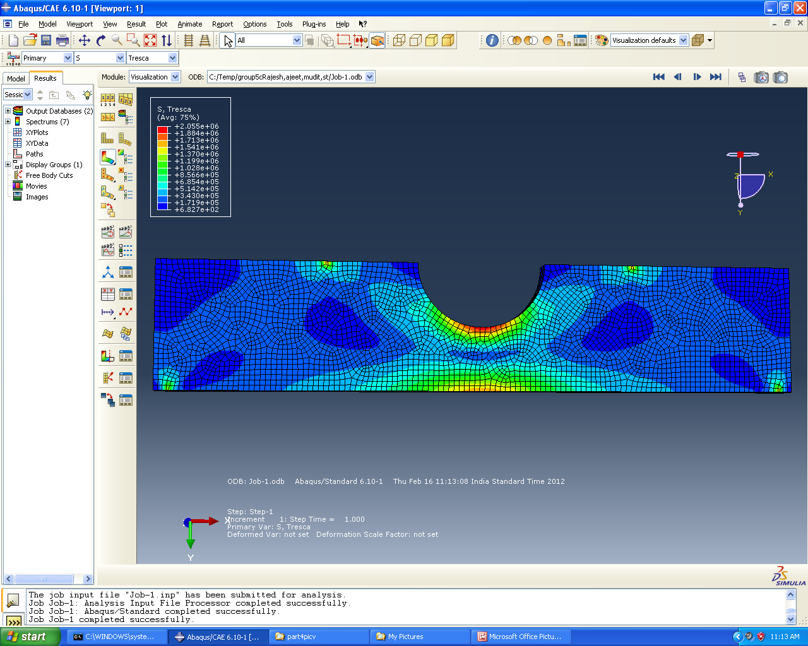Open the Replace Selected display group icon
Viewport: 808px width, 646px height.
tap(514, 40)
